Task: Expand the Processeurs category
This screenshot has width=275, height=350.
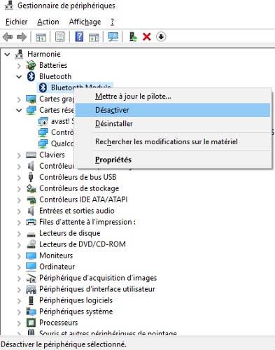Action: pyautogui.click(x=19, y=323)
